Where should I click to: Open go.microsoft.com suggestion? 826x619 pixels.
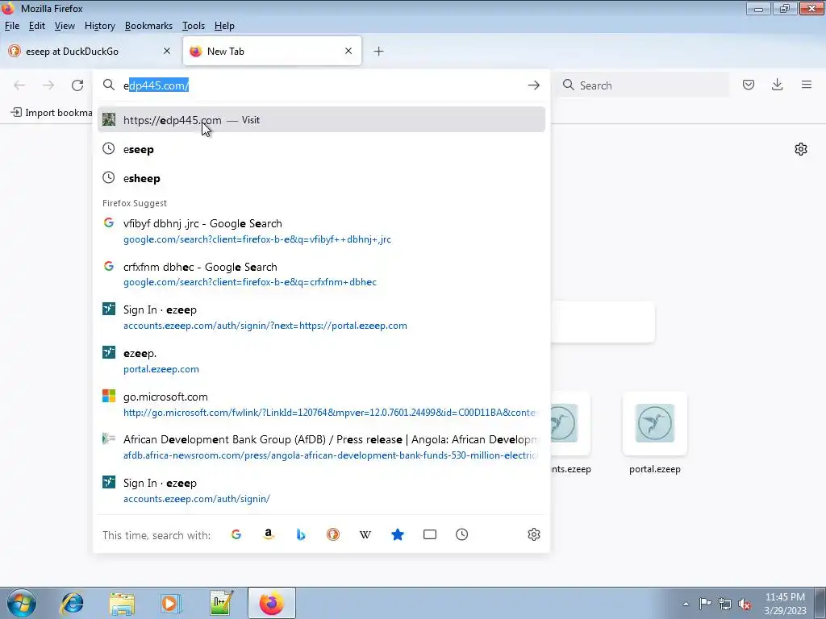[x=321, y=405]
